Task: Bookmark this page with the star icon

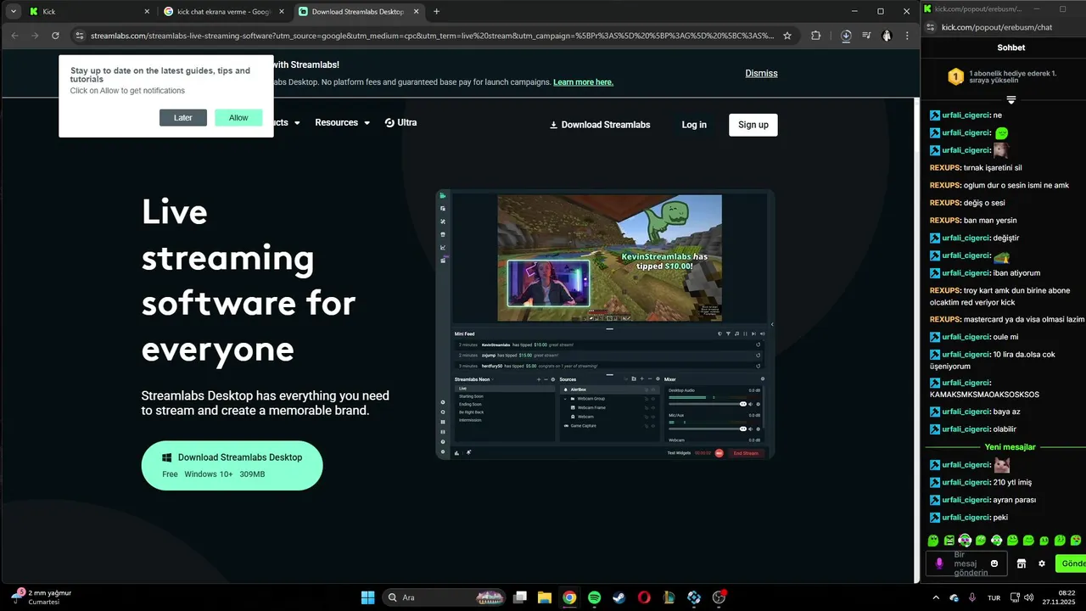Action: (x=787, y=36)
